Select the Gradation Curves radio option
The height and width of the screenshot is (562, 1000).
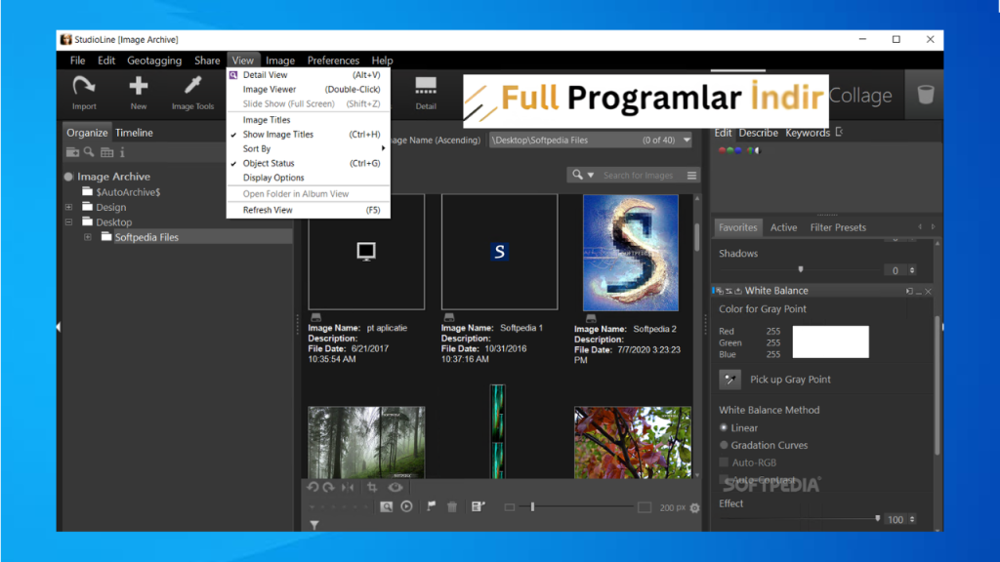click(724, 445)
